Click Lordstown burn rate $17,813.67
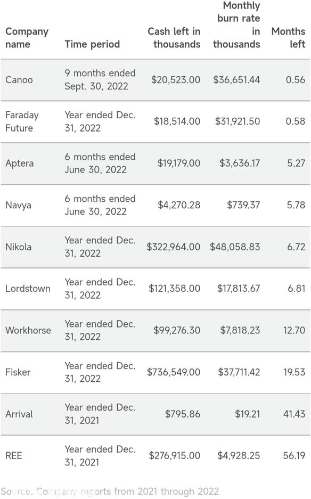Image resolution: width=311 pixels, height=499 pixels. click(x=239, y=289)
